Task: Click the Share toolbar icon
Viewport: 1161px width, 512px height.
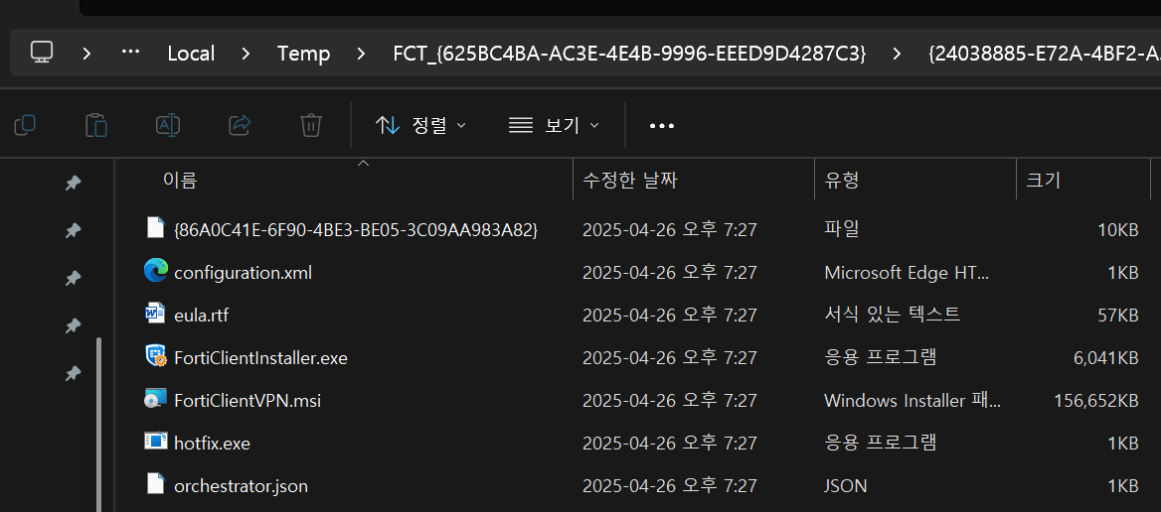Action: click(x=240, y=125)
